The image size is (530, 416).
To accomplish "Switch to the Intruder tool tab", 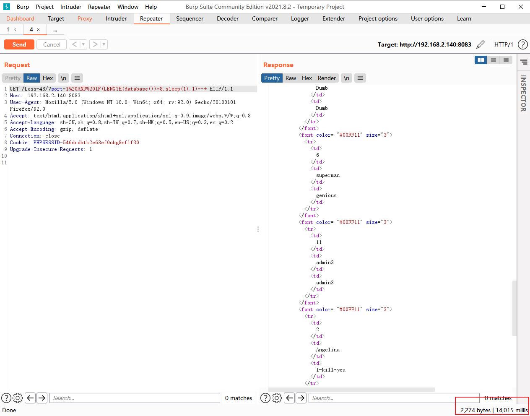I will pyautogui.click(x=116, y=18).
